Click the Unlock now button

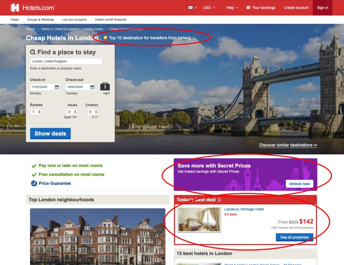[x=299, y=184]
